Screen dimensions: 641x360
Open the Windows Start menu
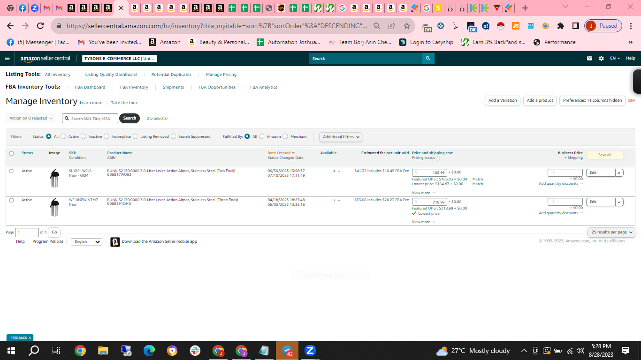pyautogui.click(x=11, y=351)
